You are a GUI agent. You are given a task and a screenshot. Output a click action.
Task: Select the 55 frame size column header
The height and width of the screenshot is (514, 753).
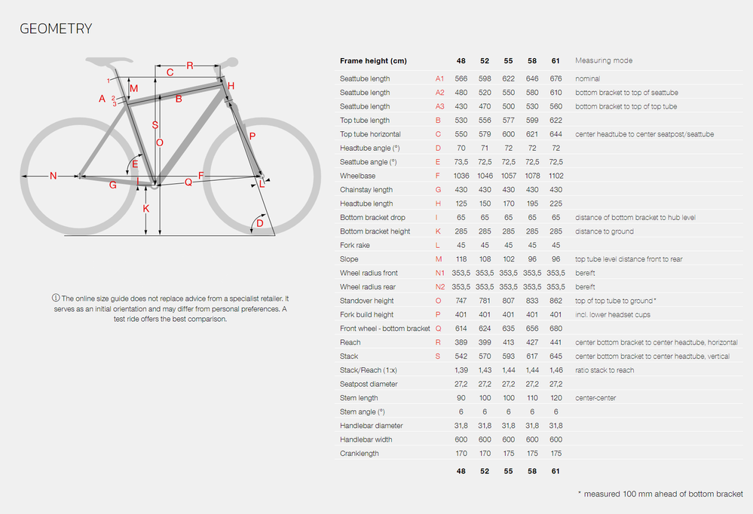[509, 60]
